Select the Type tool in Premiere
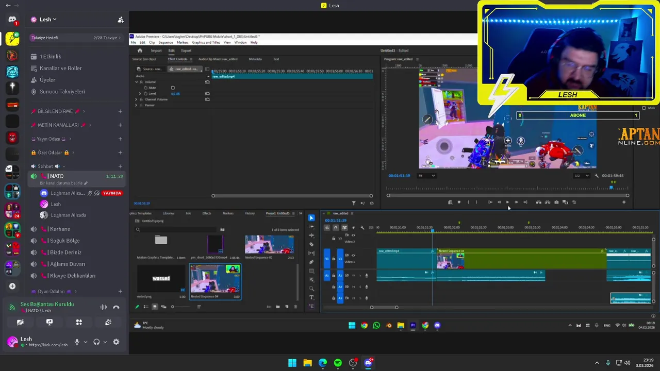The image size is (660, 371). 311,297
